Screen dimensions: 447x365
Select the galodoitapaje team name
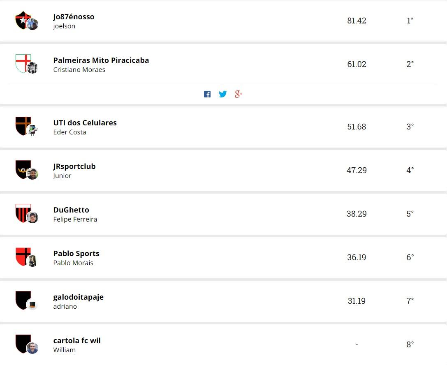[x=79, y=297]
